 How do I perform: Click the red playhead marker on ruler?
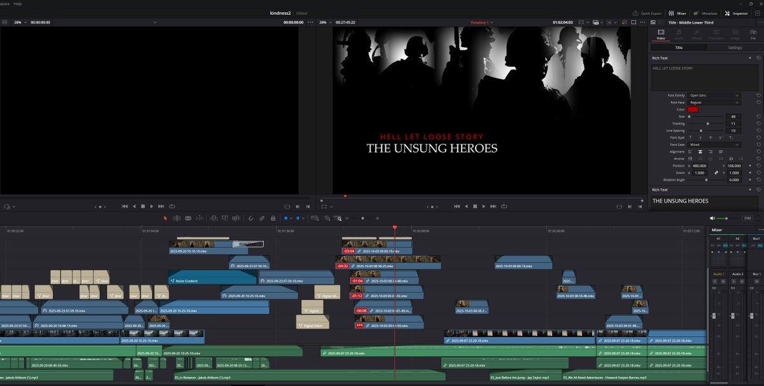coord(395,228)
